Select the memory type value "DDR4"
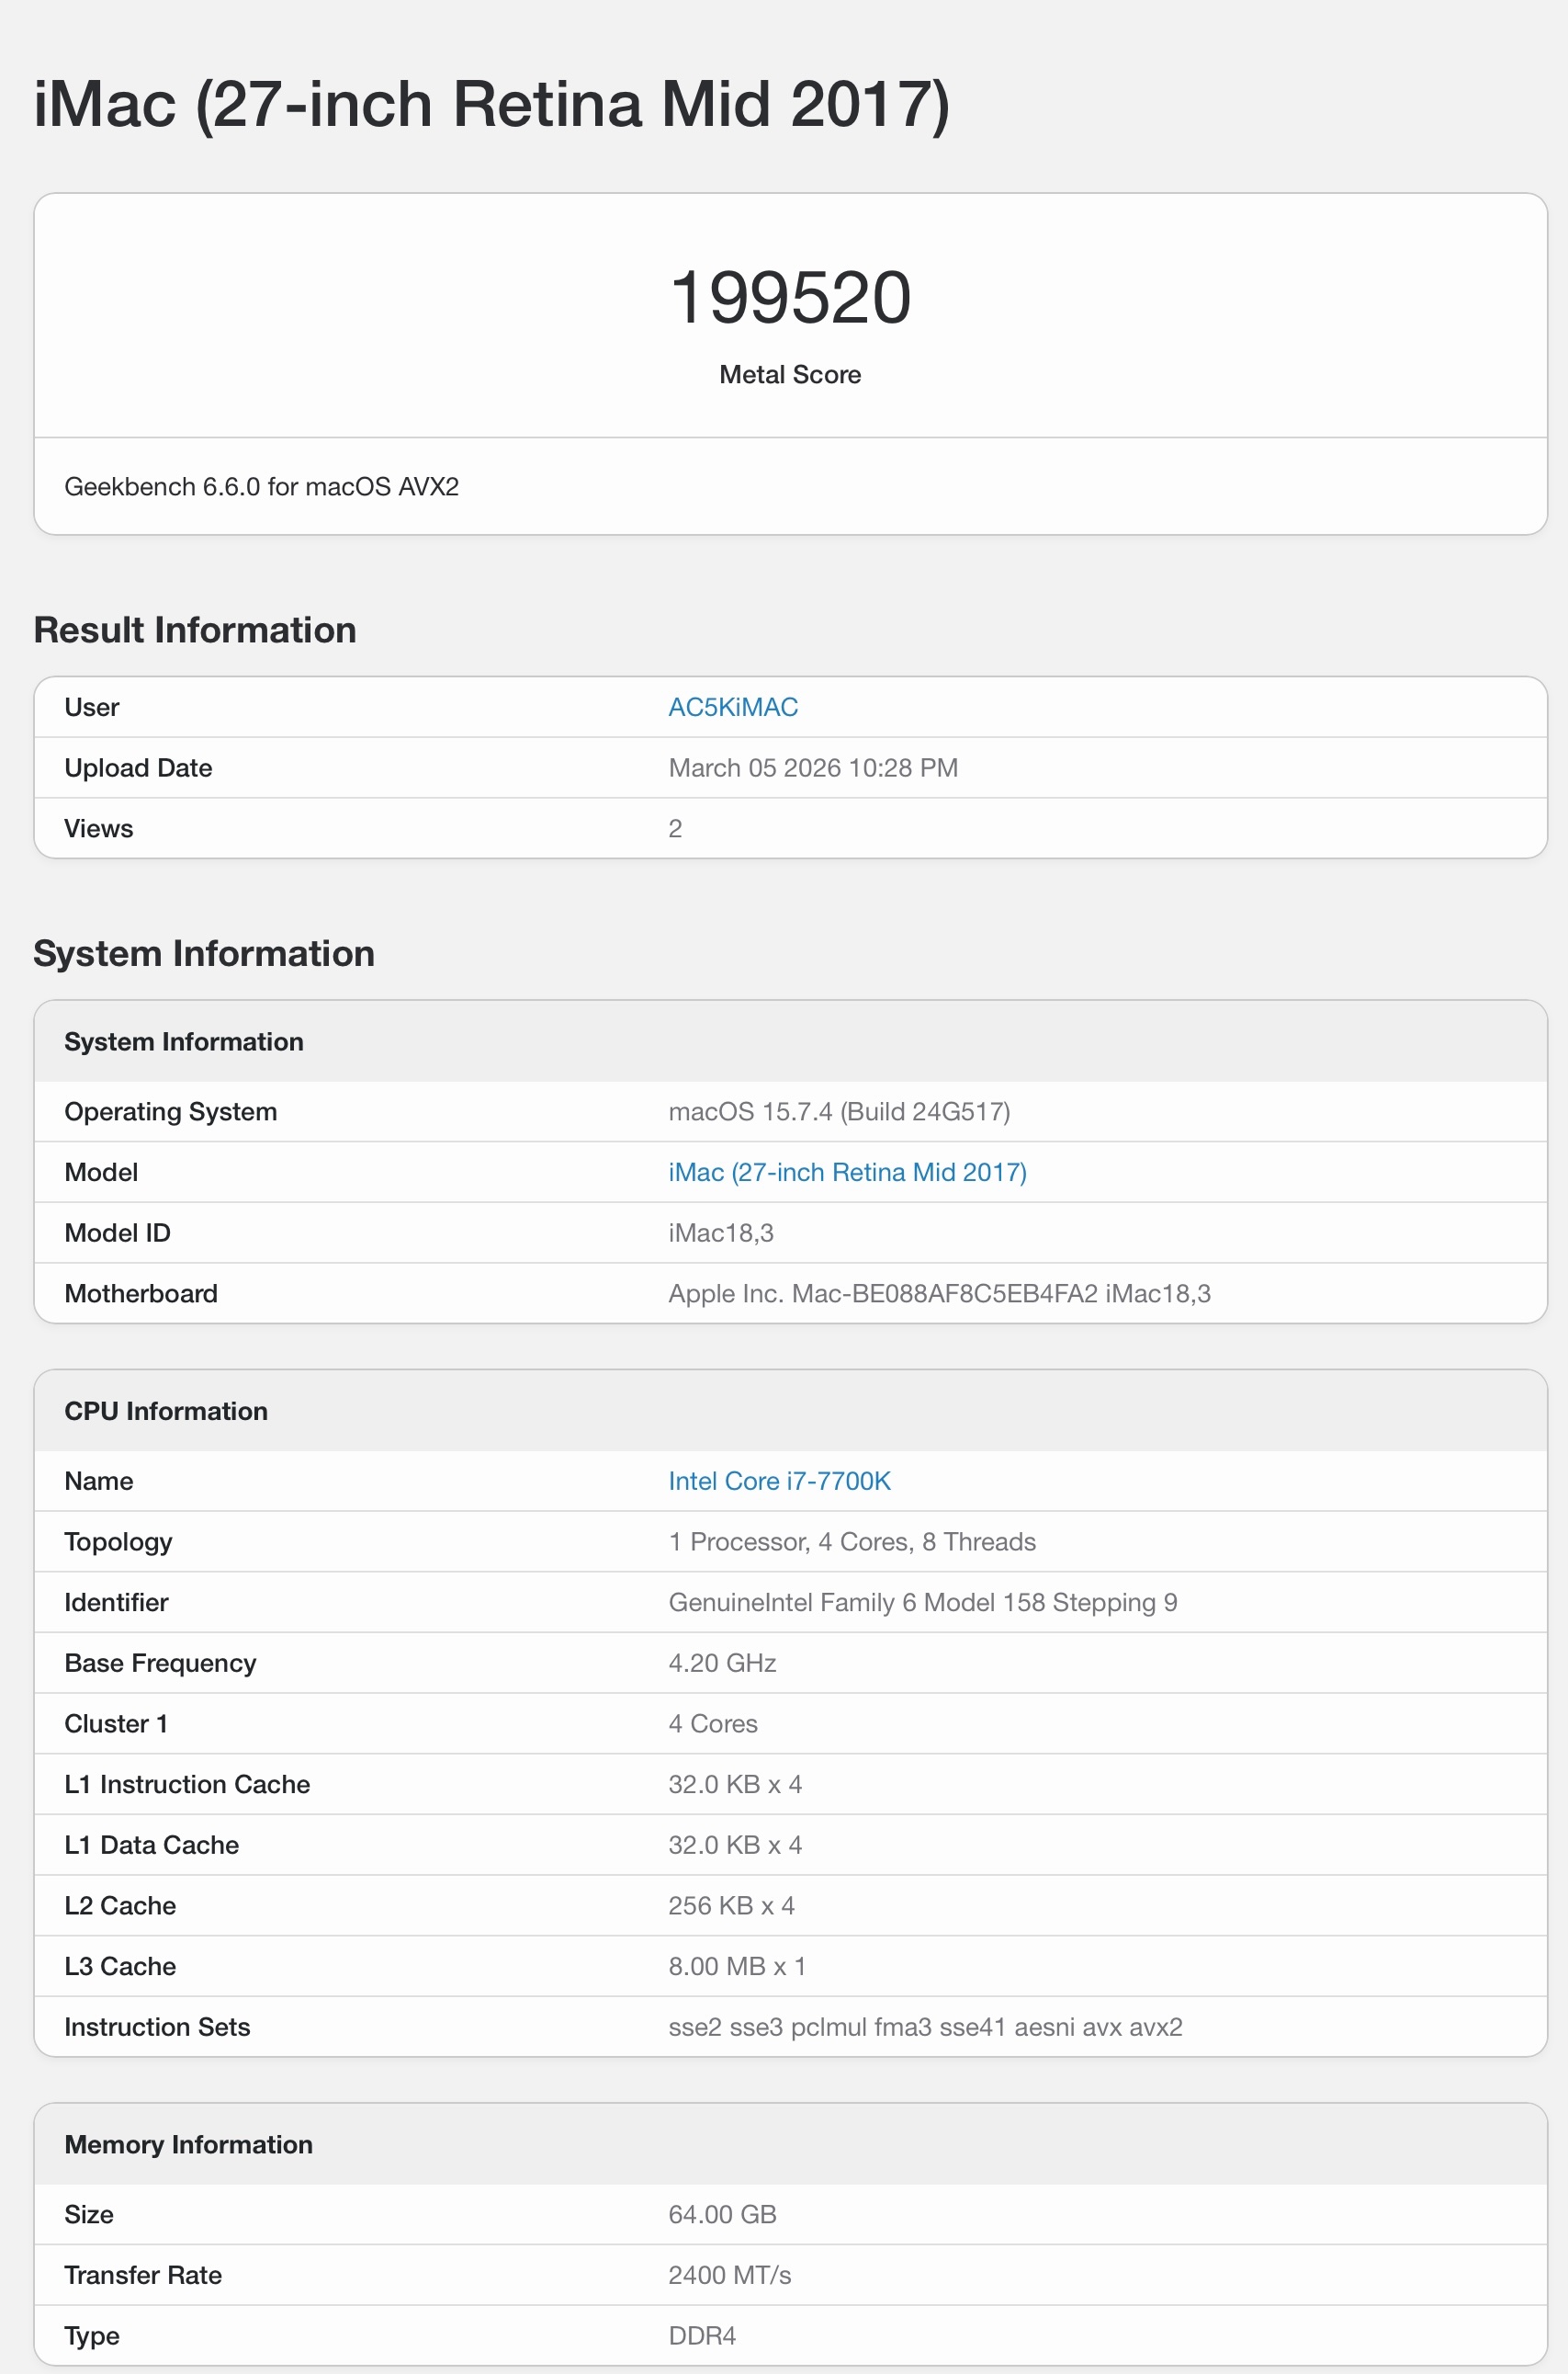The image size is (1568, 2374). (x=702, y=2336)
